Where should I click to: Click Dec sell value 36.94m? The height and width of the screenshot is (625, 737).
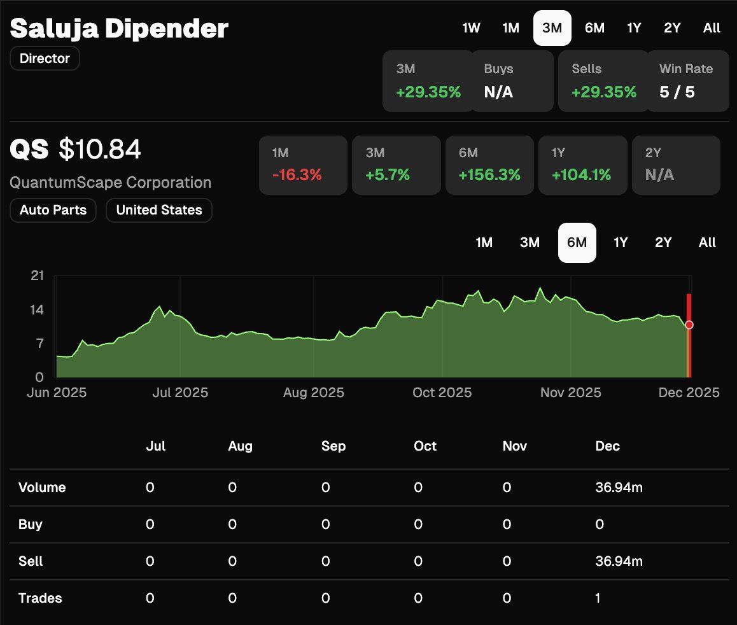619,561
